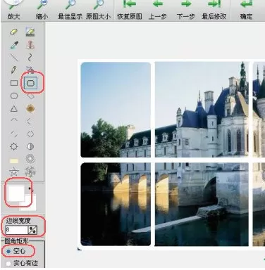Image resolution: width=265 pixels, height=270 pixels.
Task: Select the 实心有边 filled with border option
Action: [x=23, y=263]
